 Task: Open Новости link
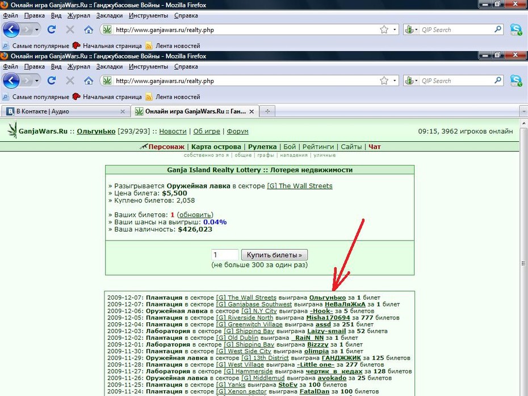pos(173,131)
